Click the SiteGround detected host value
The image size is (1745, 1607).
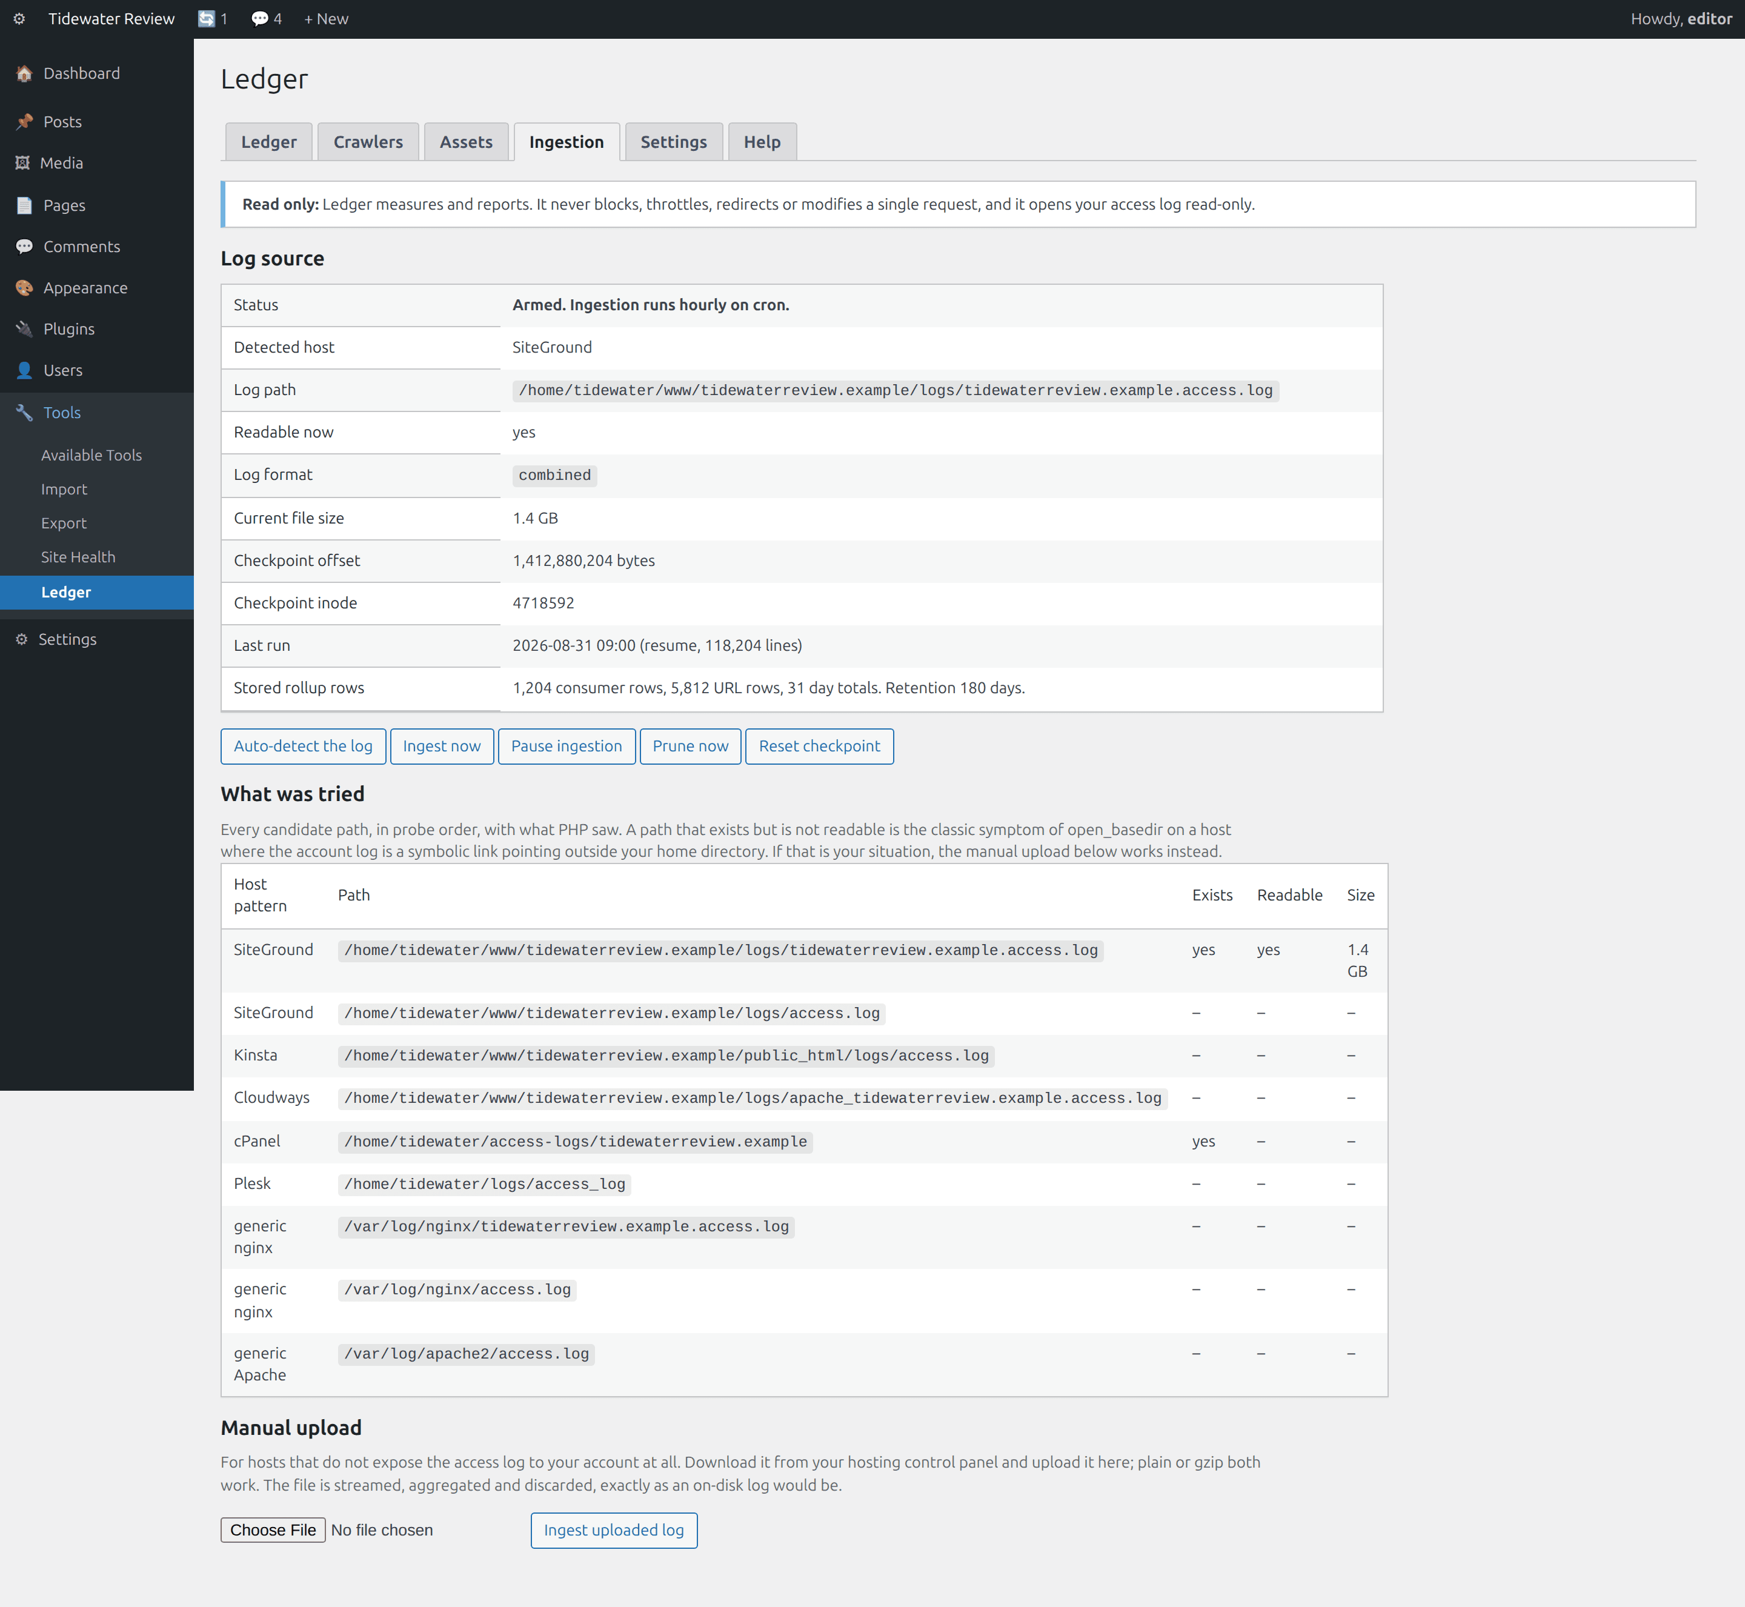click(552, 347)
